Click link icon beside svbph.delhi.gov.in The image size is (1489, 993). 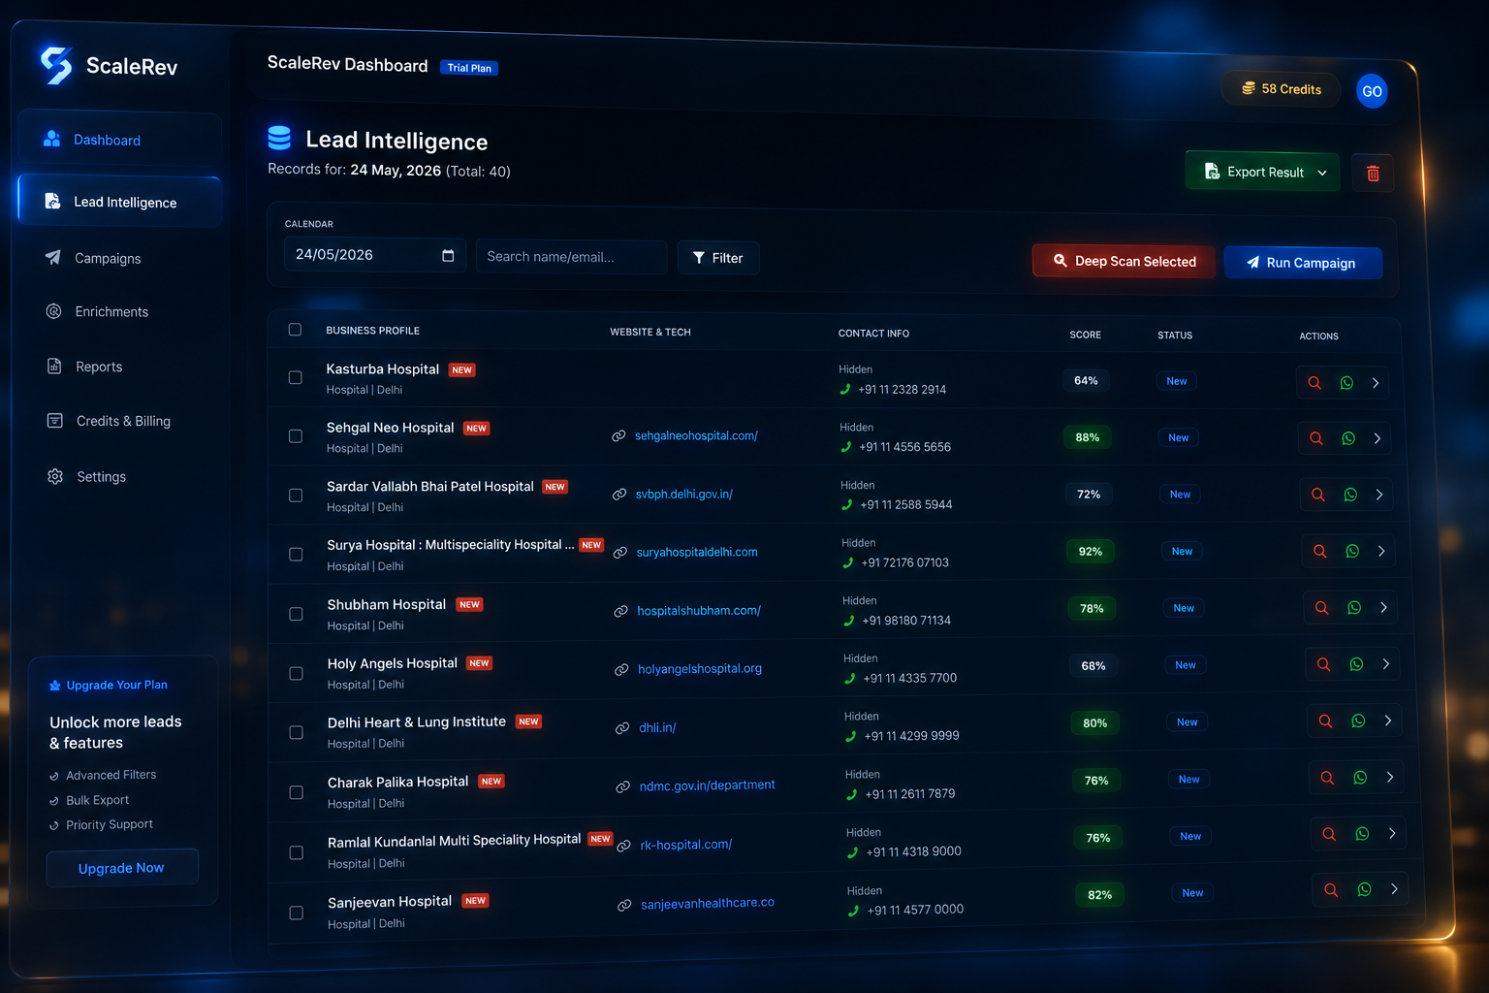point(619,495)
